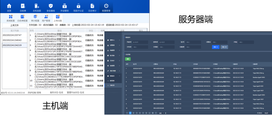Switch to the 上传扫描 tab
Image resolution: width=272 pixels, height=116 pixels.
click(58, 18)
